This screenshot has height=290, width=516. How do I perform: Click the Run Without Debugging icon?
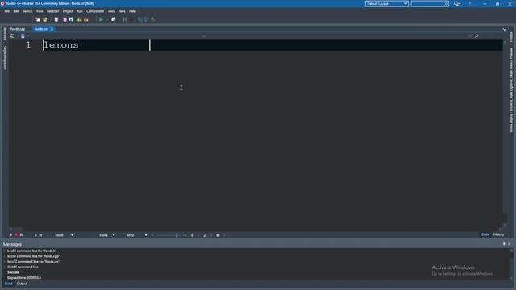114,19
